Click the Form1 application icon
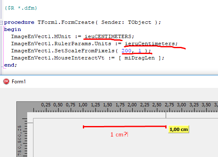Viewport: 218px width, 157px height. tap(6, 82)
